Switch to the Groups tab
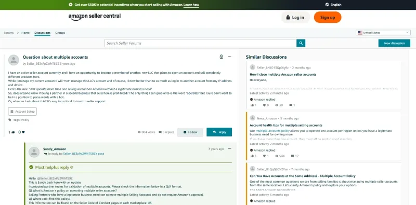The image size is (416, 205). pyautogui.click(x=60, y=33)
